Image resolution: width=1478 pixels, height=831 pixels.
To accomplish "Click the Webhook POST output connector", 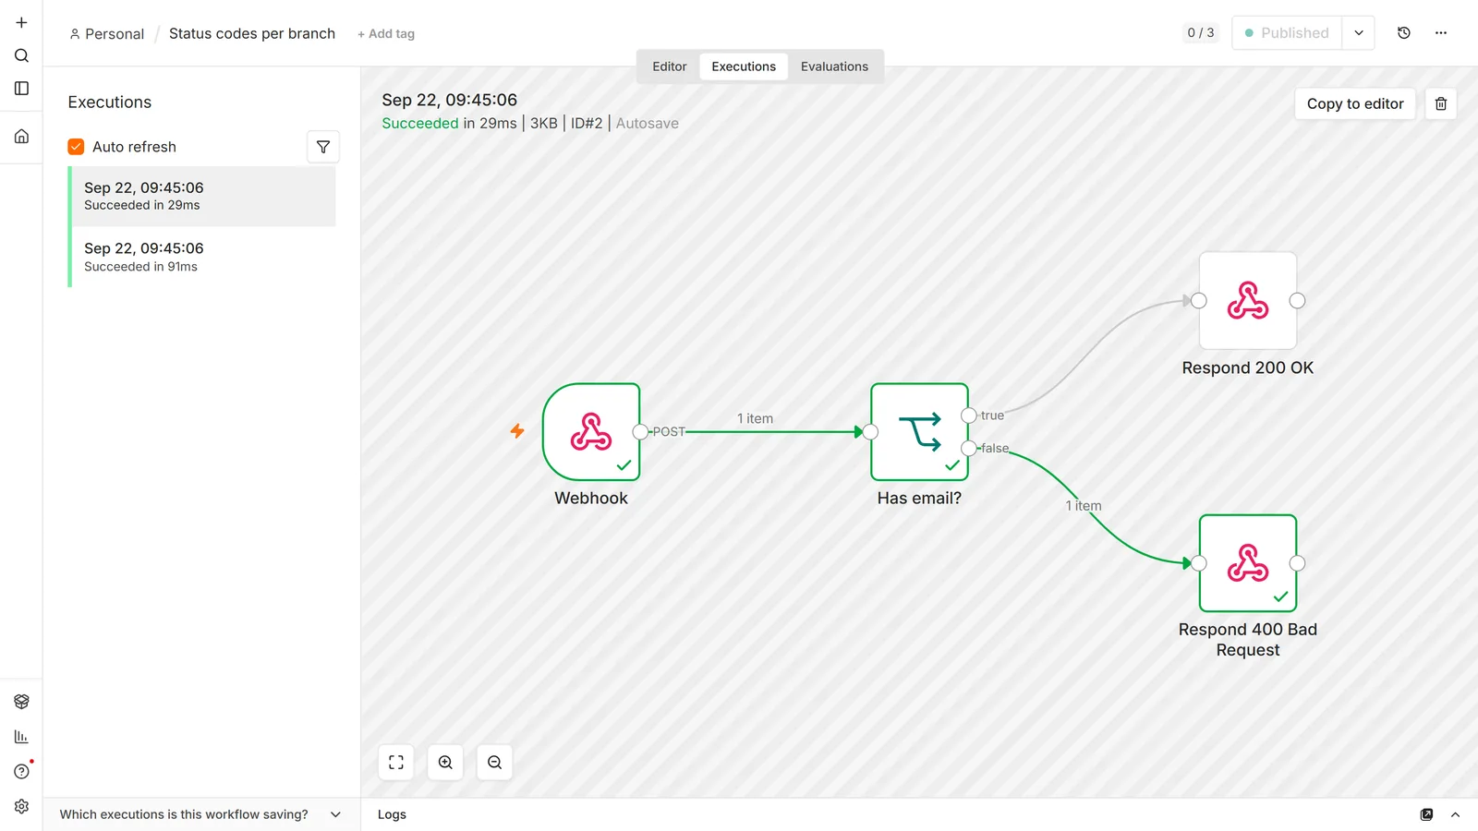I will (x=640, y=432).
